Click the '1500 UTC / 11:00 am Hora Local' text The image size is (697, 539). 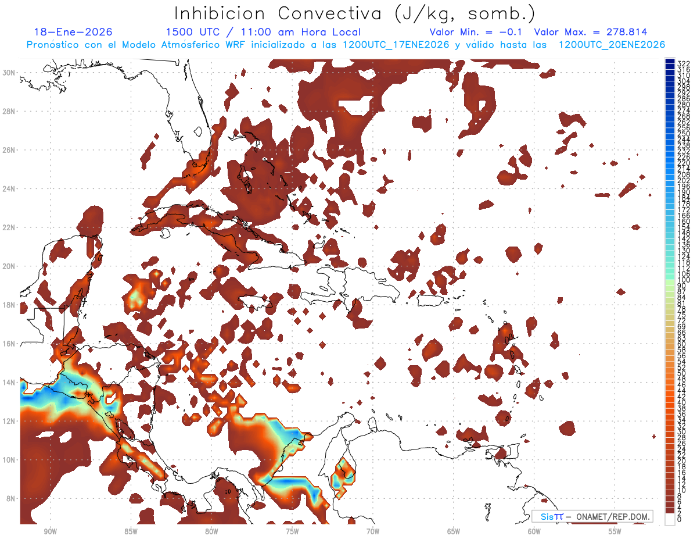click(x=263, y=32)
